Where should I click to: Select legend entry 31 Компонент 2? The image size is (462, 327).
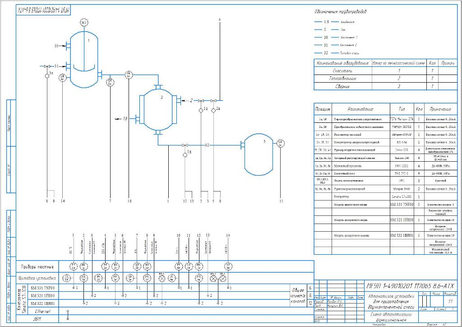(336, 45)
